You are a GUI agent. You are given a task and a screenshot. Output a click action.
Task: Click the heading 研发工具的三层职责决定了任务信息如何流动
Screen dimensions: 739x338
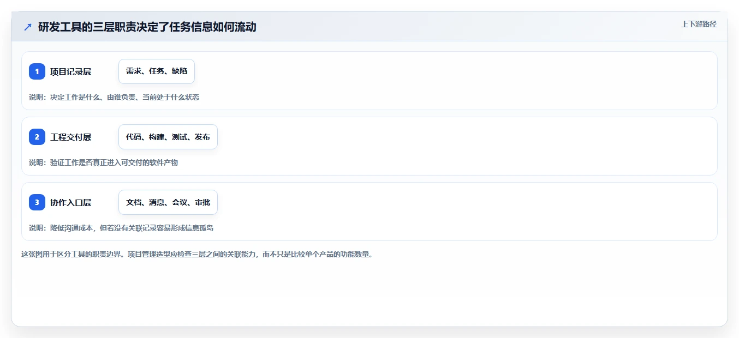[x=147, y=27]
